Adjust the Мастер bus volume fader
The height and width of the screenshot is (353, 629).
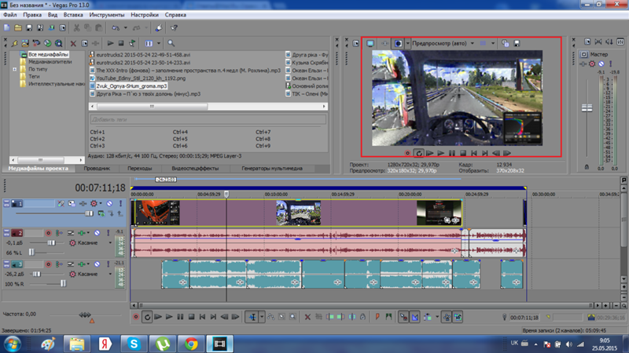point(587,107)
